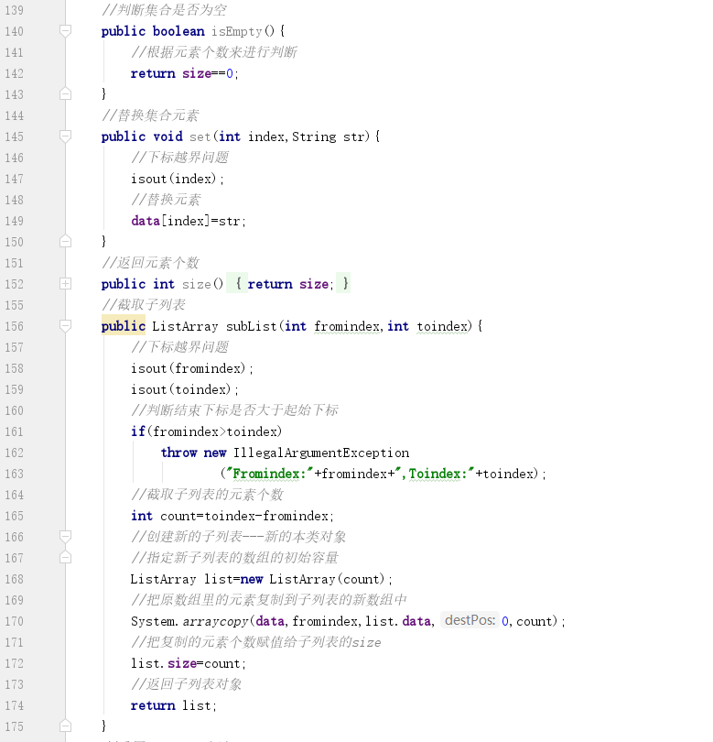Click the isEmpty method name
The width and height of the screenshot is (713, 742).
236,31
